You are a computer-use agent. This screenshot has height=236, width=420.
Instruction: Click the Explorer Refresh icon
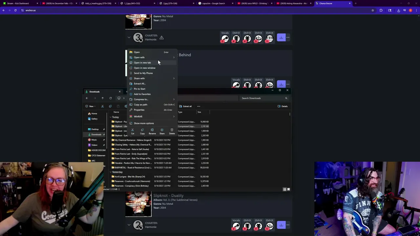click(111, 98)
